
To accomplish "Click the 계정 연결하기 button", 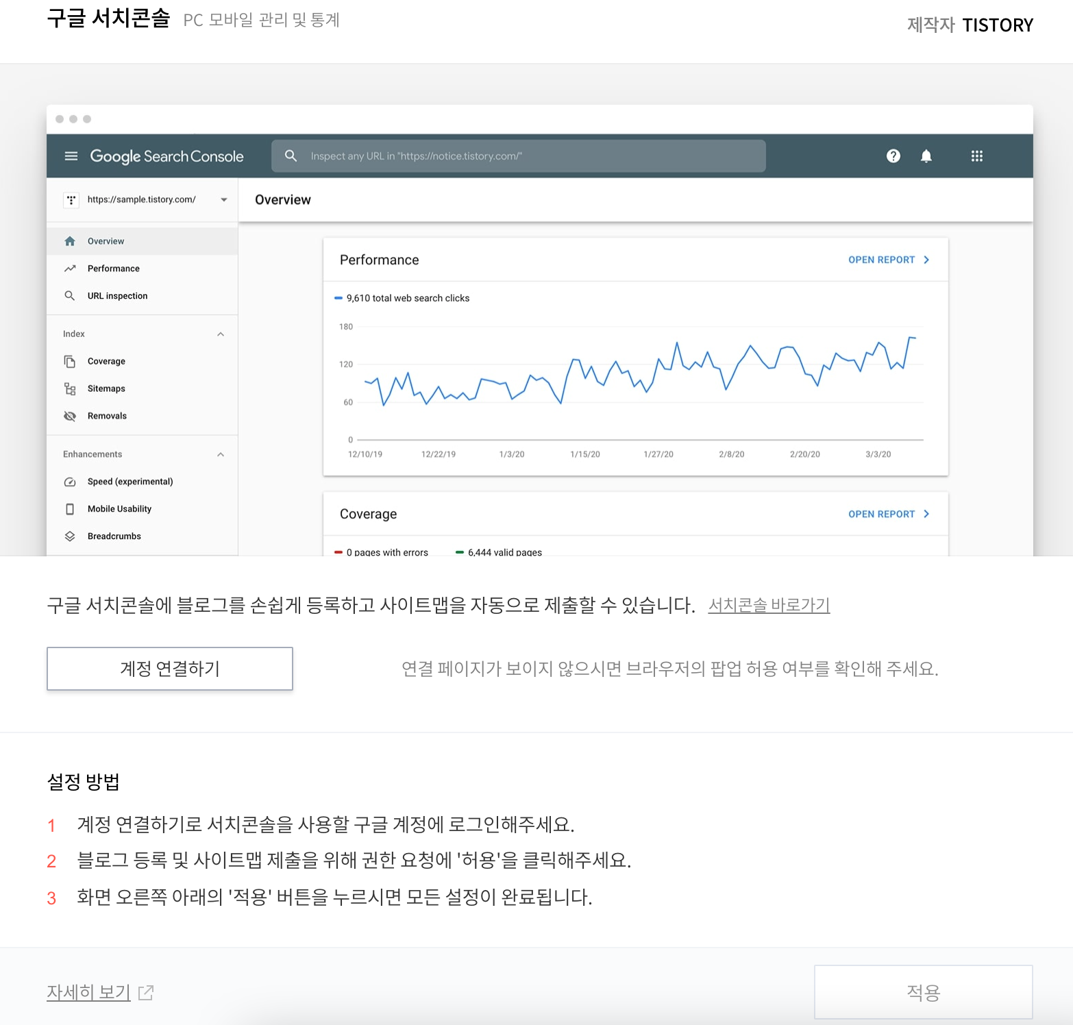I will click(170, 669).
